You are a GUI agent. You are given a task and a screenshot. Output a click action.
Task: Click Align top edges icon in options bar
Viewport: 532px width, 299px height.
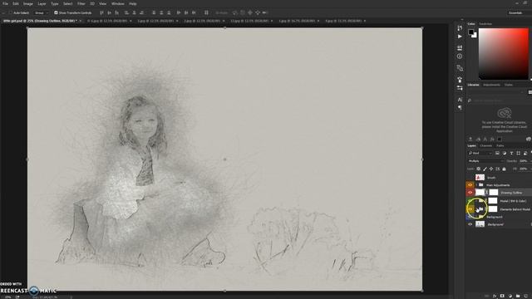click(101, 12)
